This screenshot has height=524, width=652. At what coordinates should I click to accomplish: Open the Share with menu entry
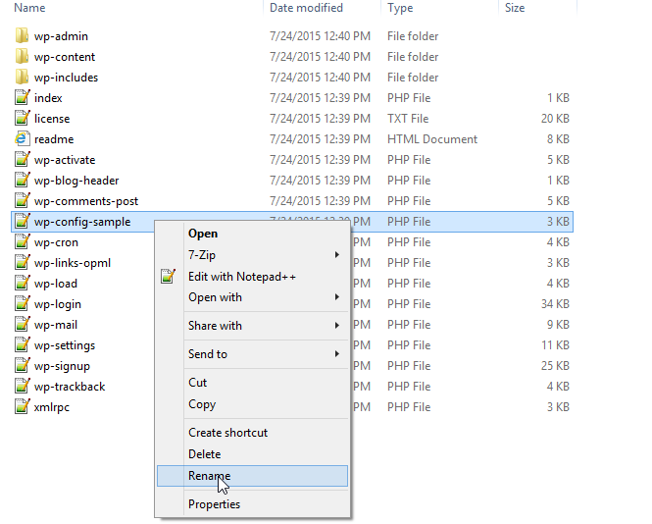coord(252,326)
